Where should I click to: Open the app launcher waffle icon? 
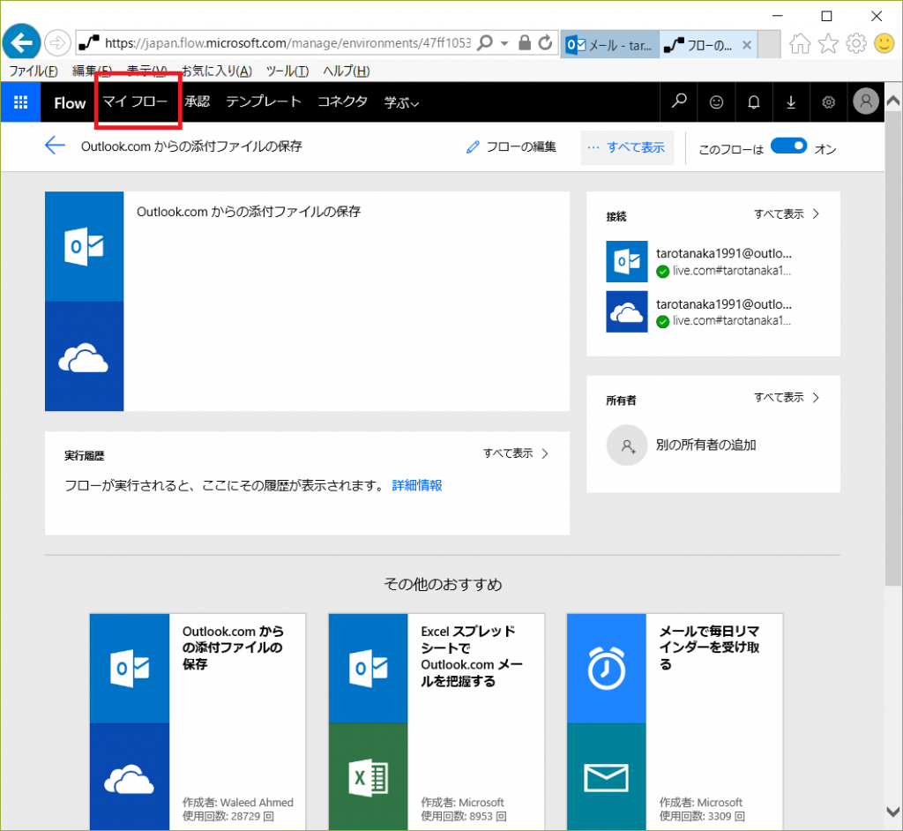21,102
